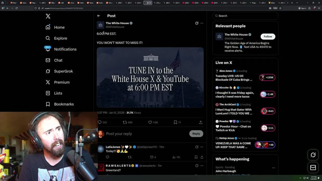Viewport: 322px width, 181px height.
Task: Open Chat envelope in sidebar
Action: coord(48,60)
